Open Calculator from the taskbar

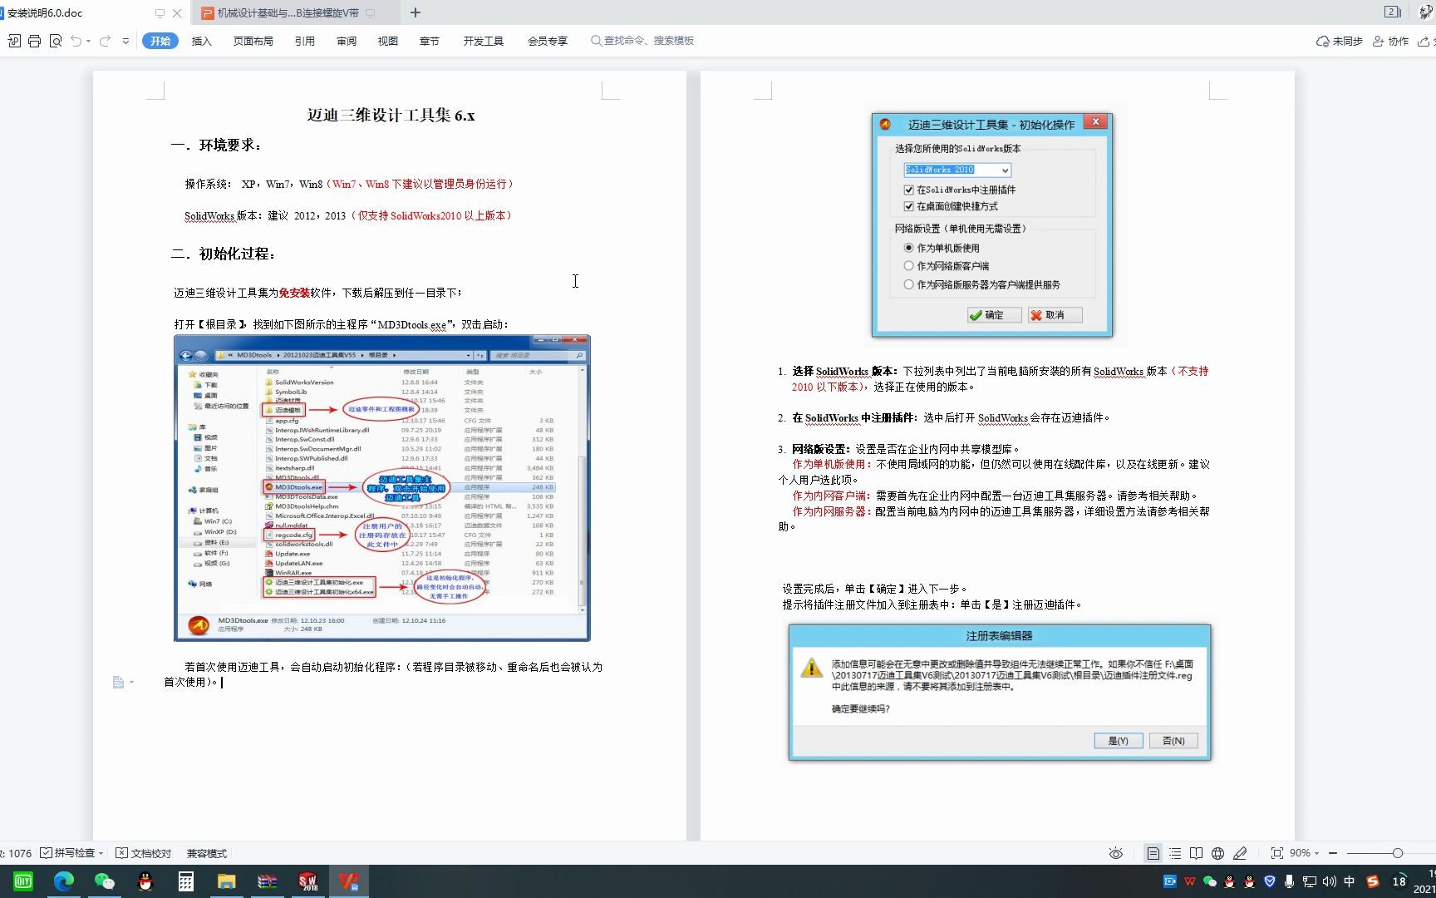point(186,881)
